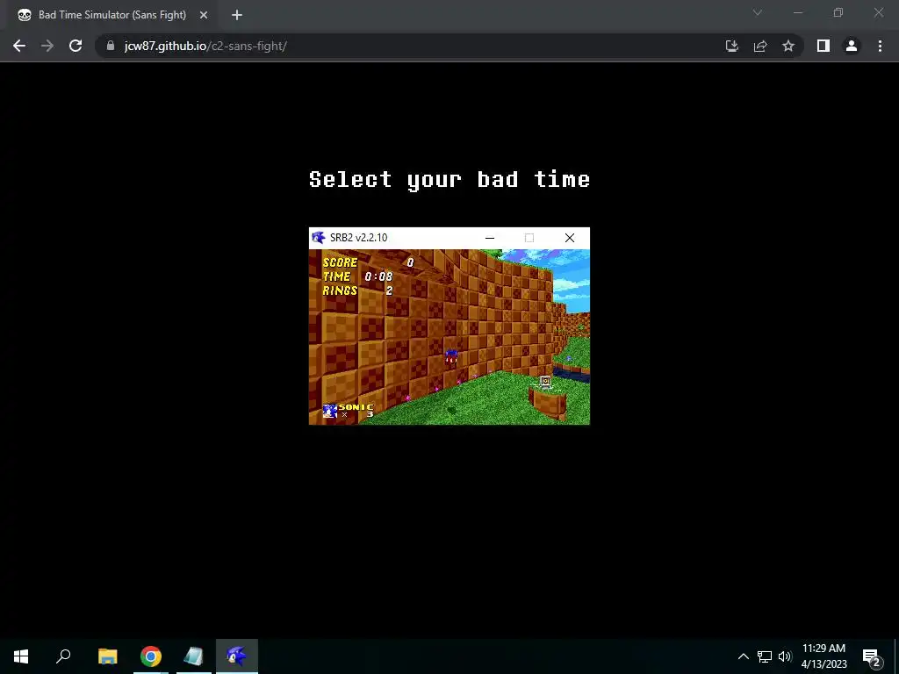The height and width of the screenshot is (674, 899).
Task: Click the TIME 0:08 counter in SRB2
Action: click(358, 276)
